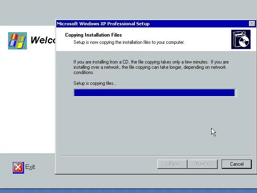Click the Welcome heading behind the dialog
The width and height of the screenshot is (257, 193).
coord(43,40)
